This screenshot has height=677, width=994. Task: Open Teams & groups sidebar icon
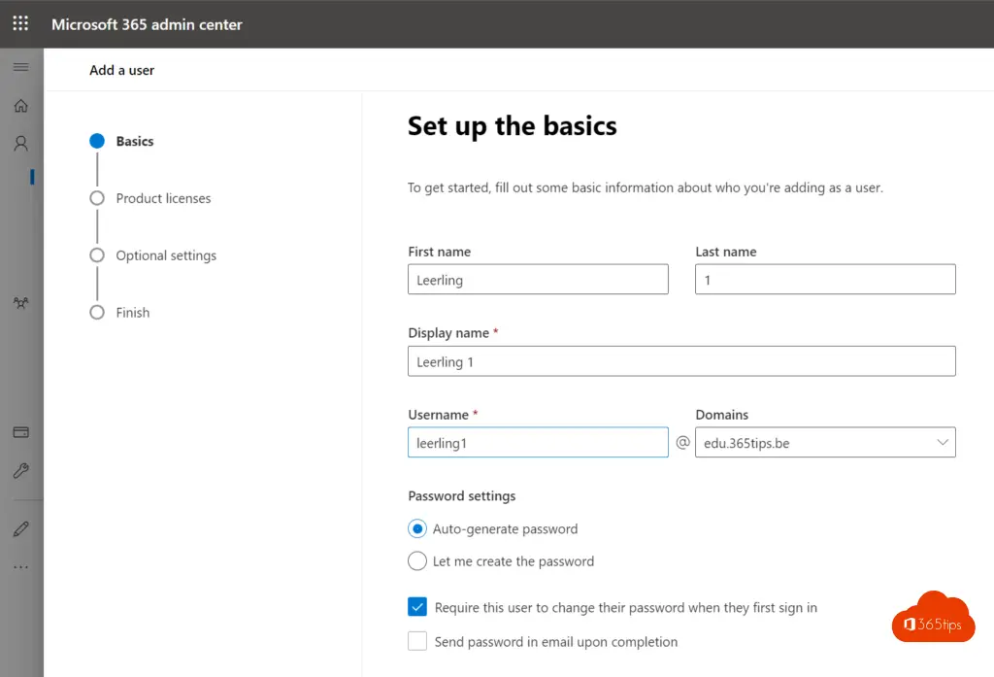coord(21,303)
